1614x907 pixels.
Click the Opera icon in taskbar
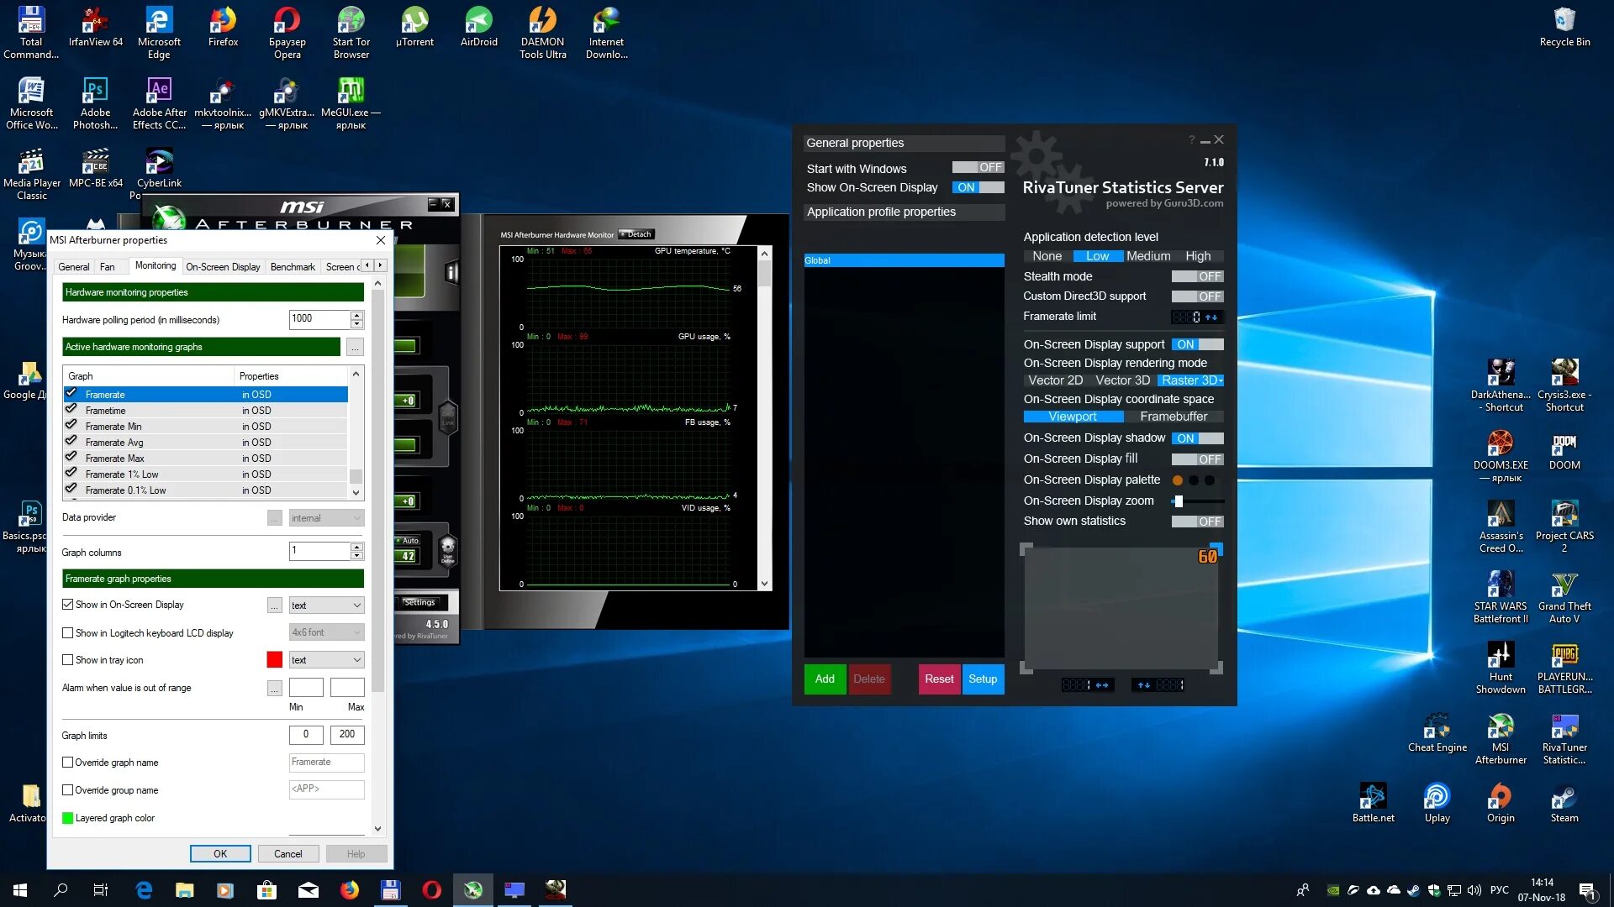pos(431,890)
